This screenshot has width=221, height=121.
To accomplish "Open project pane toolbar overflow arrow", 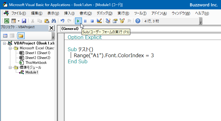I will click(x=53, y=36).
